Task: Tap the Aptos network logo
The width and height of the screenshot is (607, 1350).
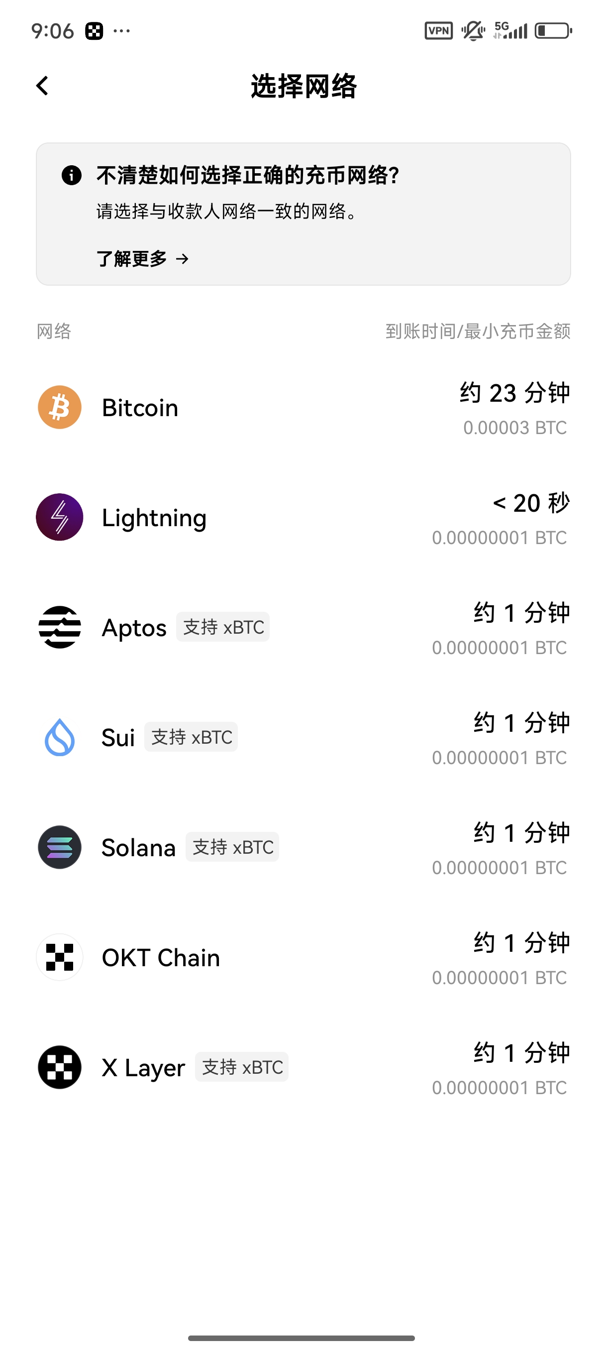Action: (60, 627)
